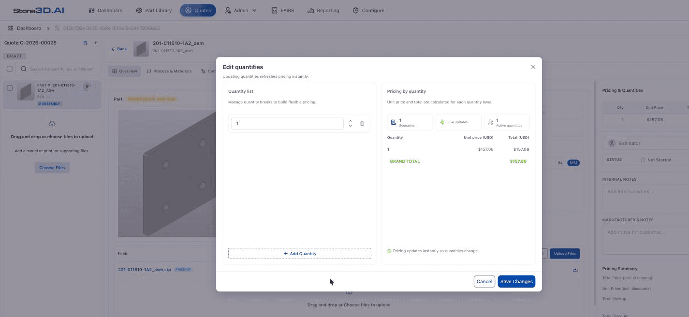Toggle the select-all parts checkbox
689x317 pixels.
tap(9, 69)
